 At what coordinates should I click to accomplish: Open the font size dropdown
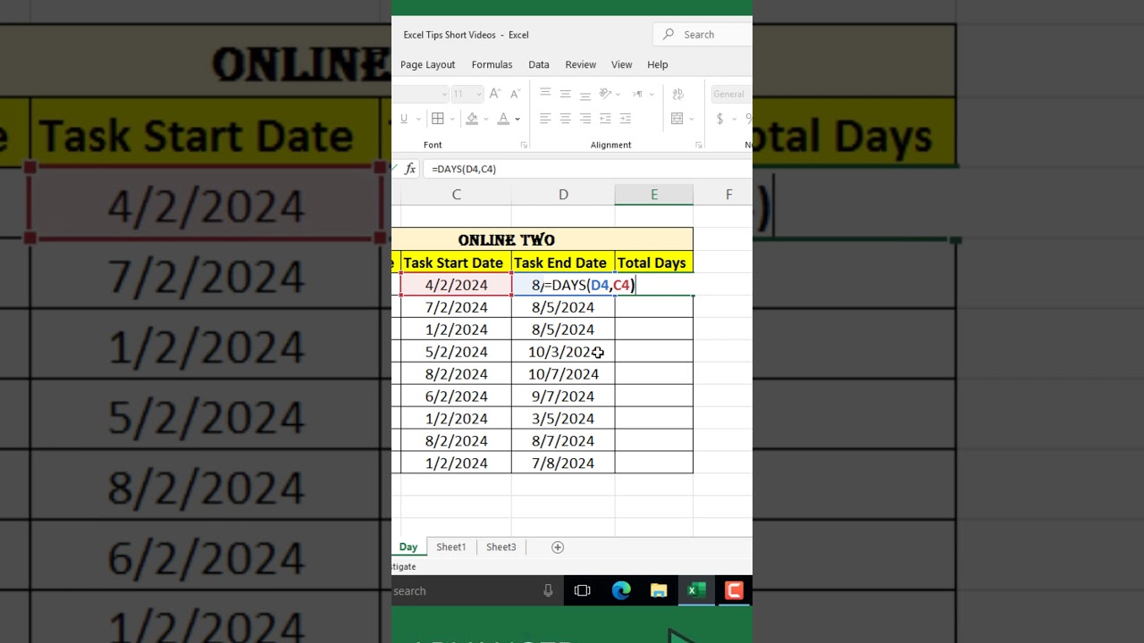point(479,94)
